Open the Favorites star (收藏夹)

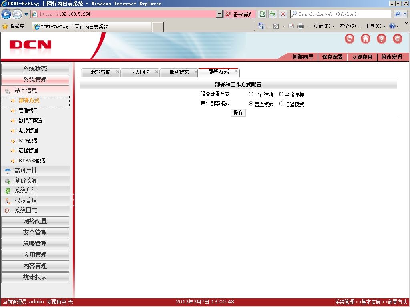click(13, 26)
